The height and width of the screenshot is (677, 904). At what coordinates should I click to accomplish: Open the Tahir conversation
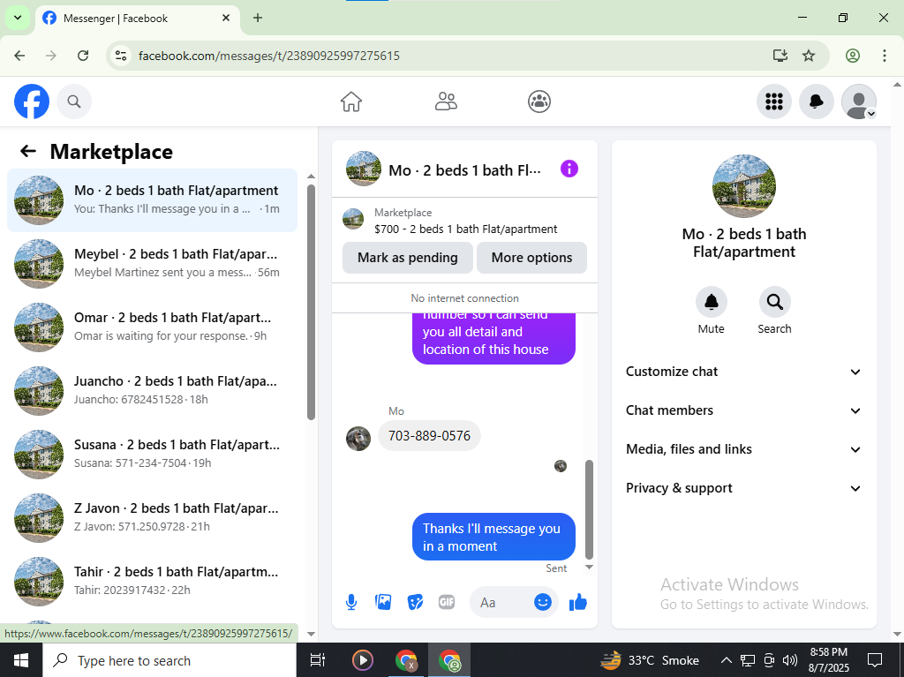point(152,581)
